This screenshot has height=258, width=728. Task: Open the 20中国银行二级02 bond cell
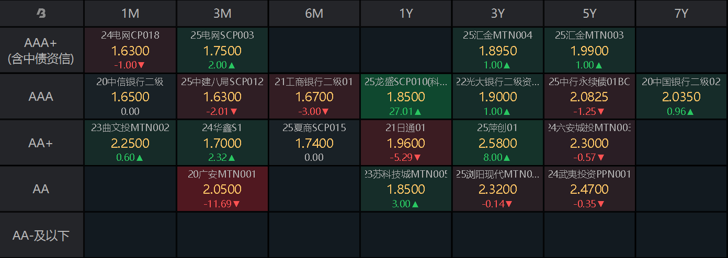681,97
